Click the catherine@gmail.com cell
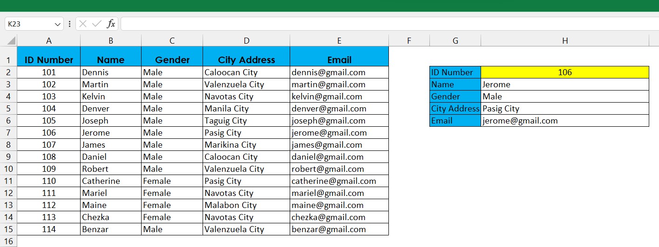This screenshot has width=659, height=247. pyautogui.click(x=339, y=181)
